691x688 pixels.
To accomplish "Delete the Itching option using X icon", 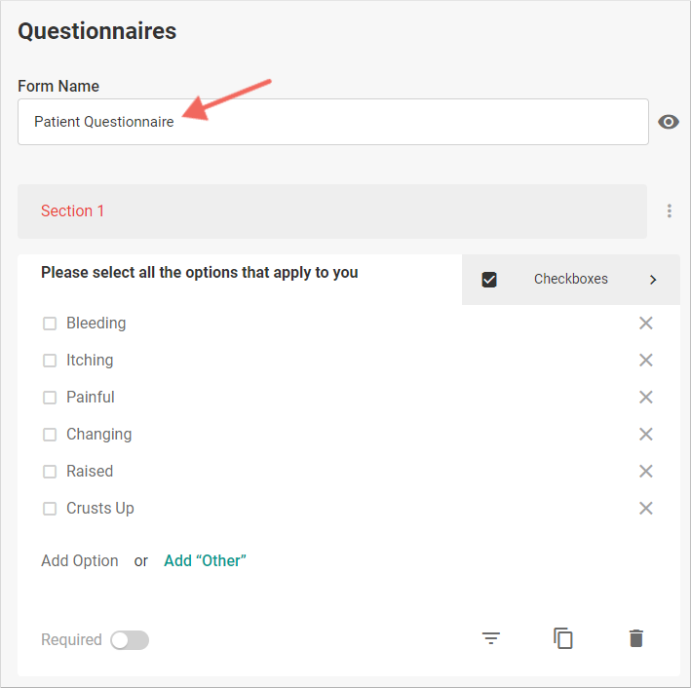I will coord(645,361).
